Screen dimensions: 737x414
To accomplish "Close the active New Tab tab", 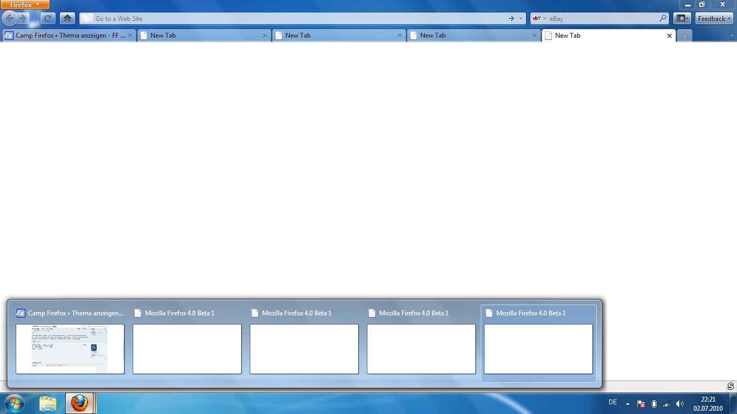I will (670, 36).
